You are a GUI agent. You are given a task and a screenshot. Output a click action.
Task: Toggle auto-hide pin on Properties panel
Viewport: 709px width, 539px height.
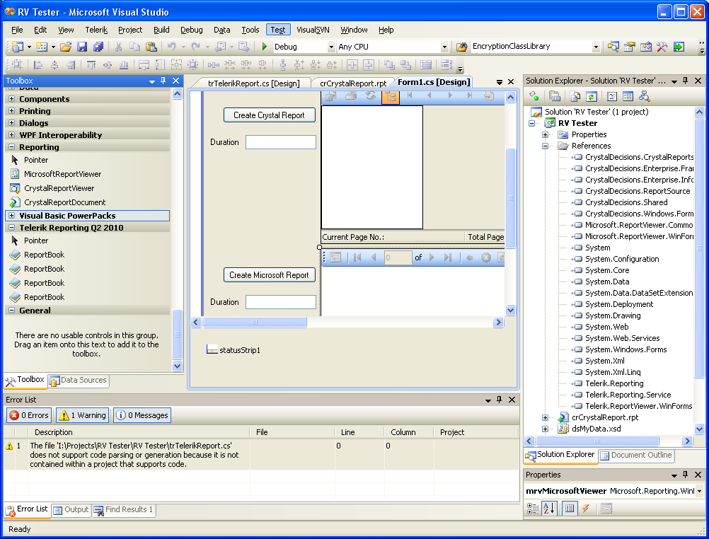pos(685,475)
